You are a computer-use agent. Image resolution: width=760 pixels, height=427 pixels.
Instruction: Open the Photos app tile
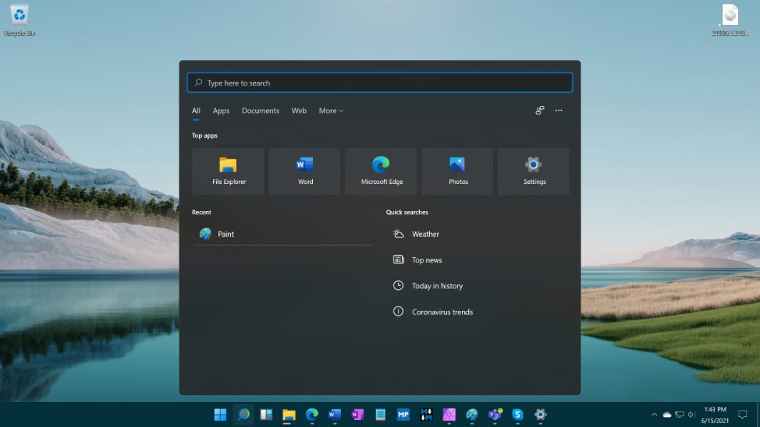click(x=457, y=171)
